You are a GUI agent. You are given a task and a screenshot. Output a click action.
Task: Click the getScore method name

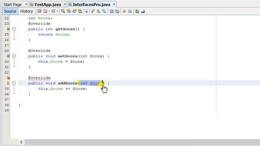click(65, 29)
